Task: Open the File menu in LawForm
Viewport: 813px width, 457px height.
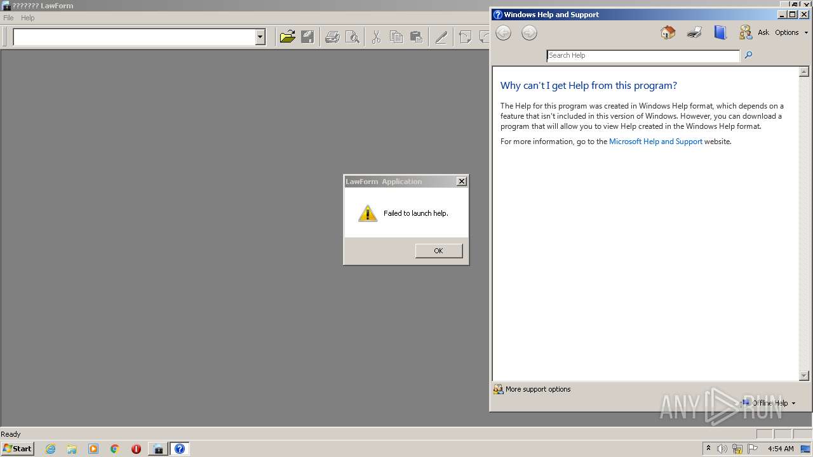Action: 8,18
